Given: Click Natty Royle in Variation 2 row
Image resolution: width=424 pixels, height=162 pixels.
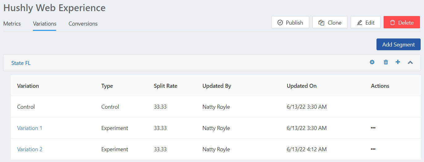Looking at the screenshot, I should pyautogui.click(x=216, y=149).
